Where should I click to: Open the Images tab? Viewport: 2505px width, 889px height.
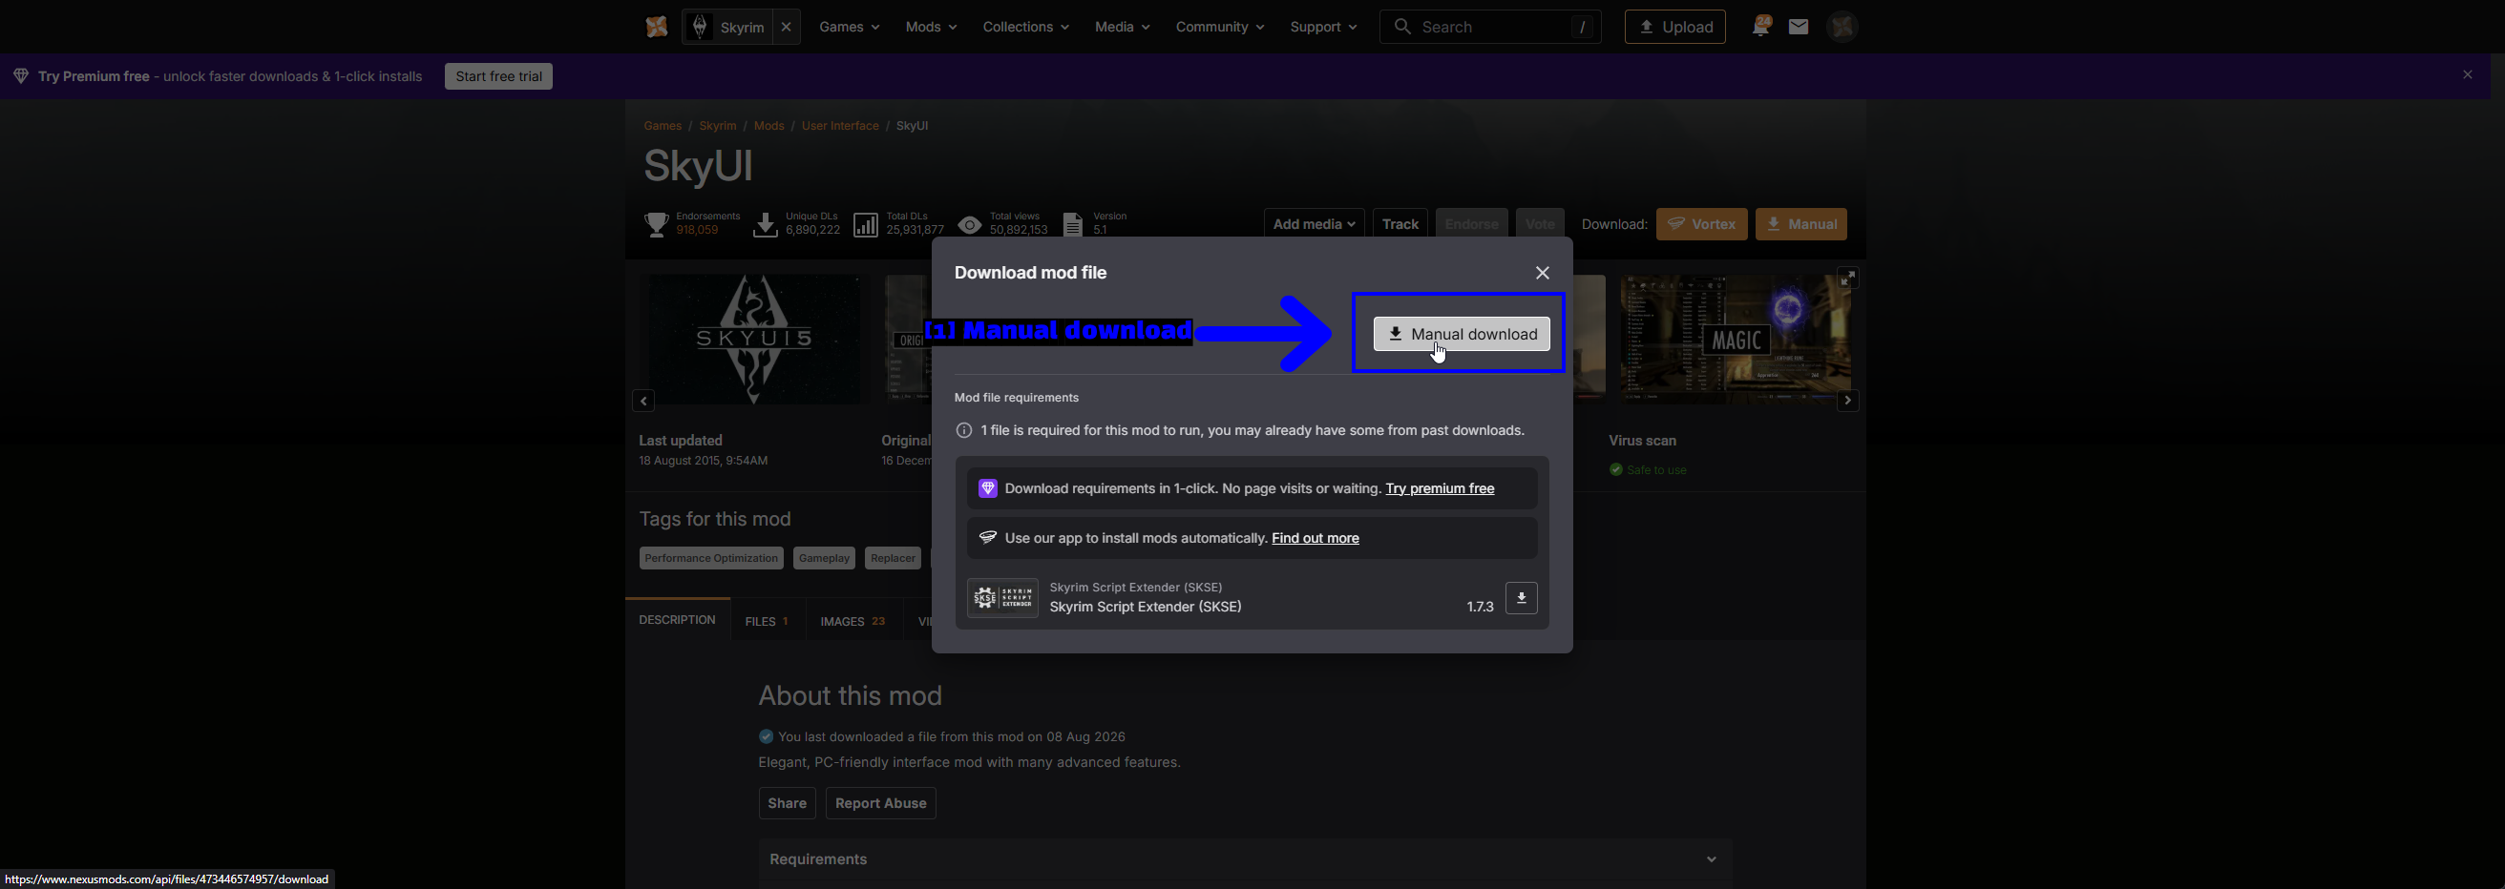tap(853, 621)
